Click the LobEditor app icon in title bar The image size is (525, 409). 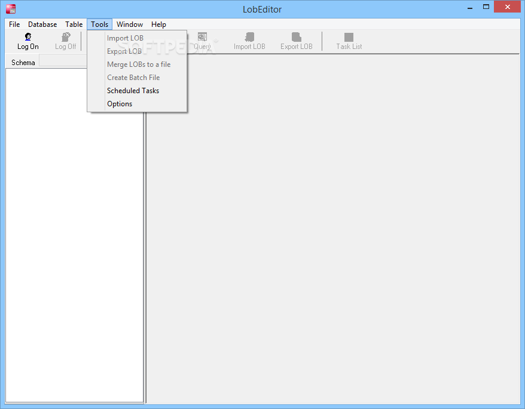[11, 9]
